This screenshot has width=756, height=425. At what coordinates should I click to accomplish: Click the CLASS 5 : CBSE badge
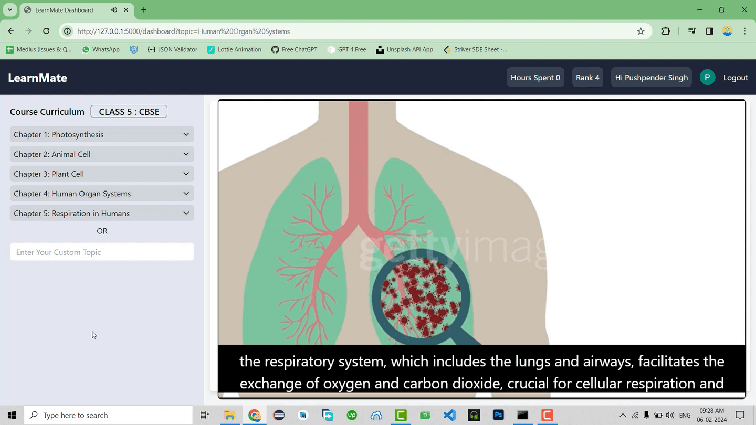129,112
